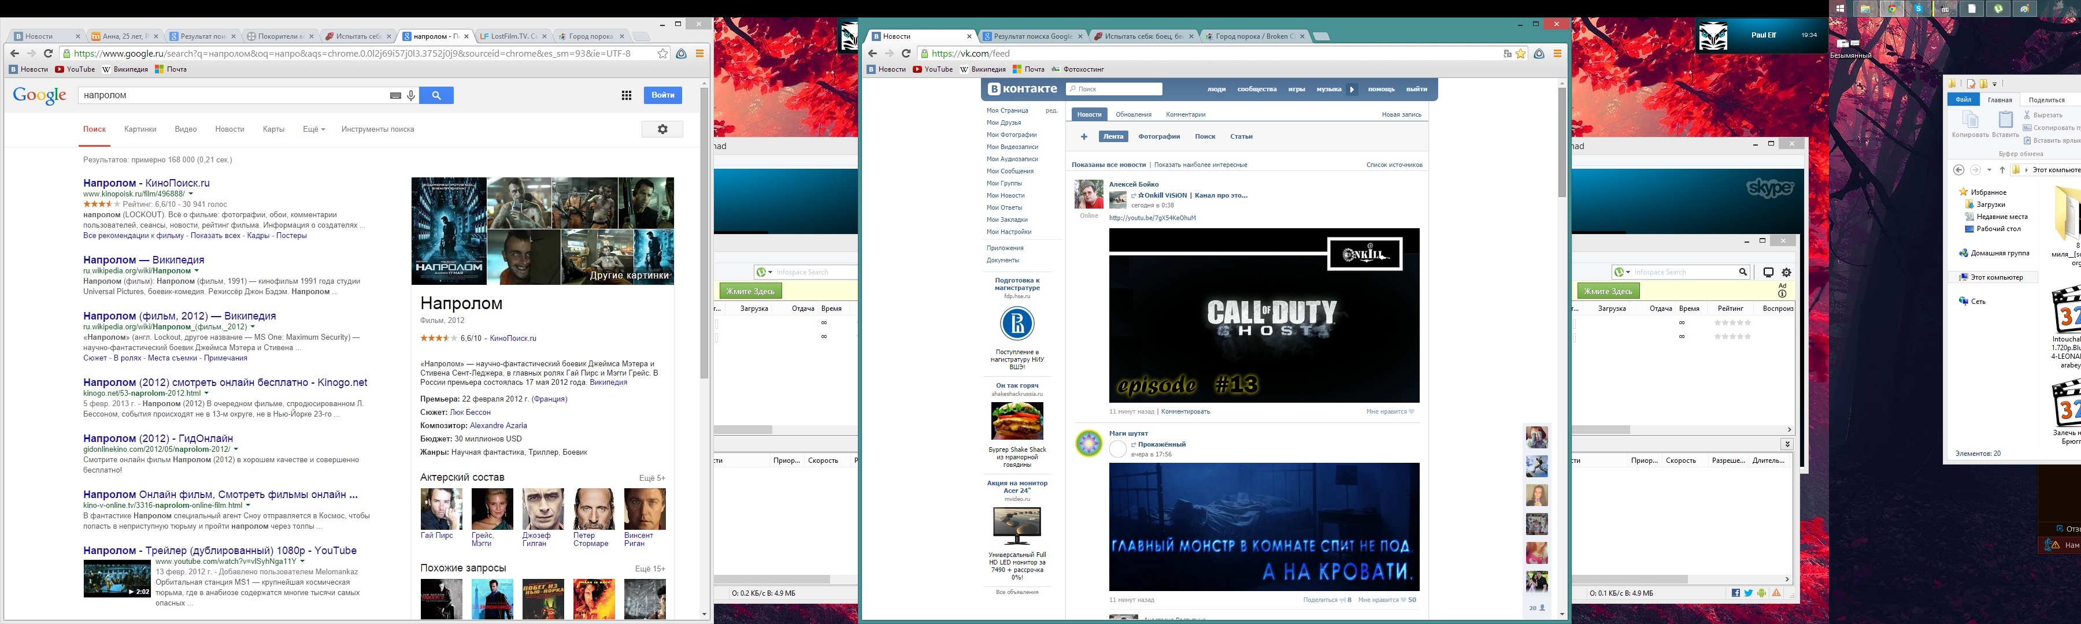This screenshot has width=2081, height=624.
Task: Open uTorrent preferences gear icon near Infospace Search
Action: click(x=1786, y=272)
